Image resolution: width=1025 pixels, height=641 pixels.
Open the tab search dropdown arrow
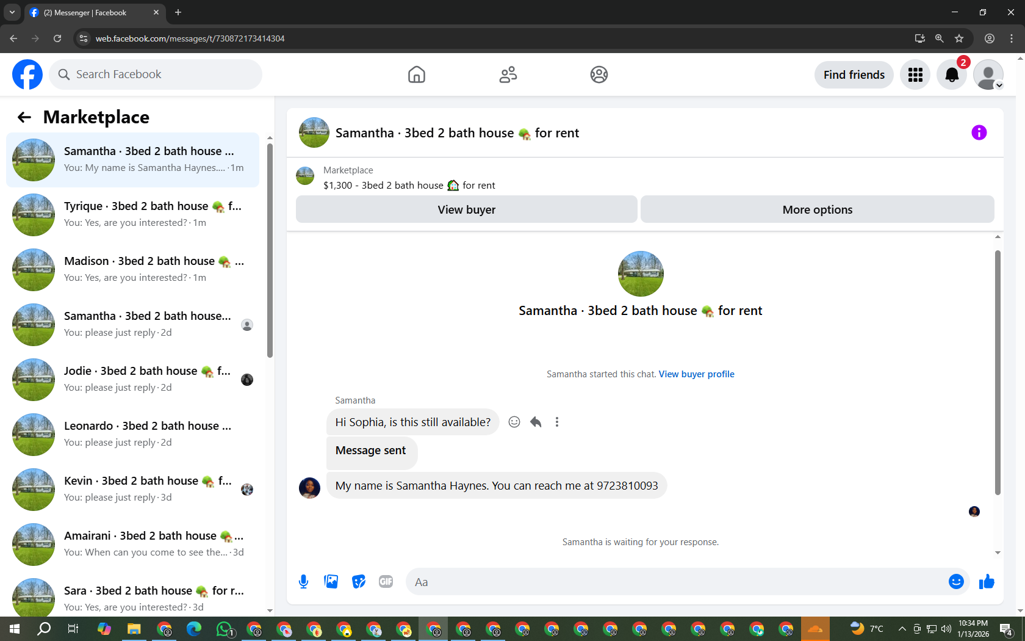[x=12, y=12]
